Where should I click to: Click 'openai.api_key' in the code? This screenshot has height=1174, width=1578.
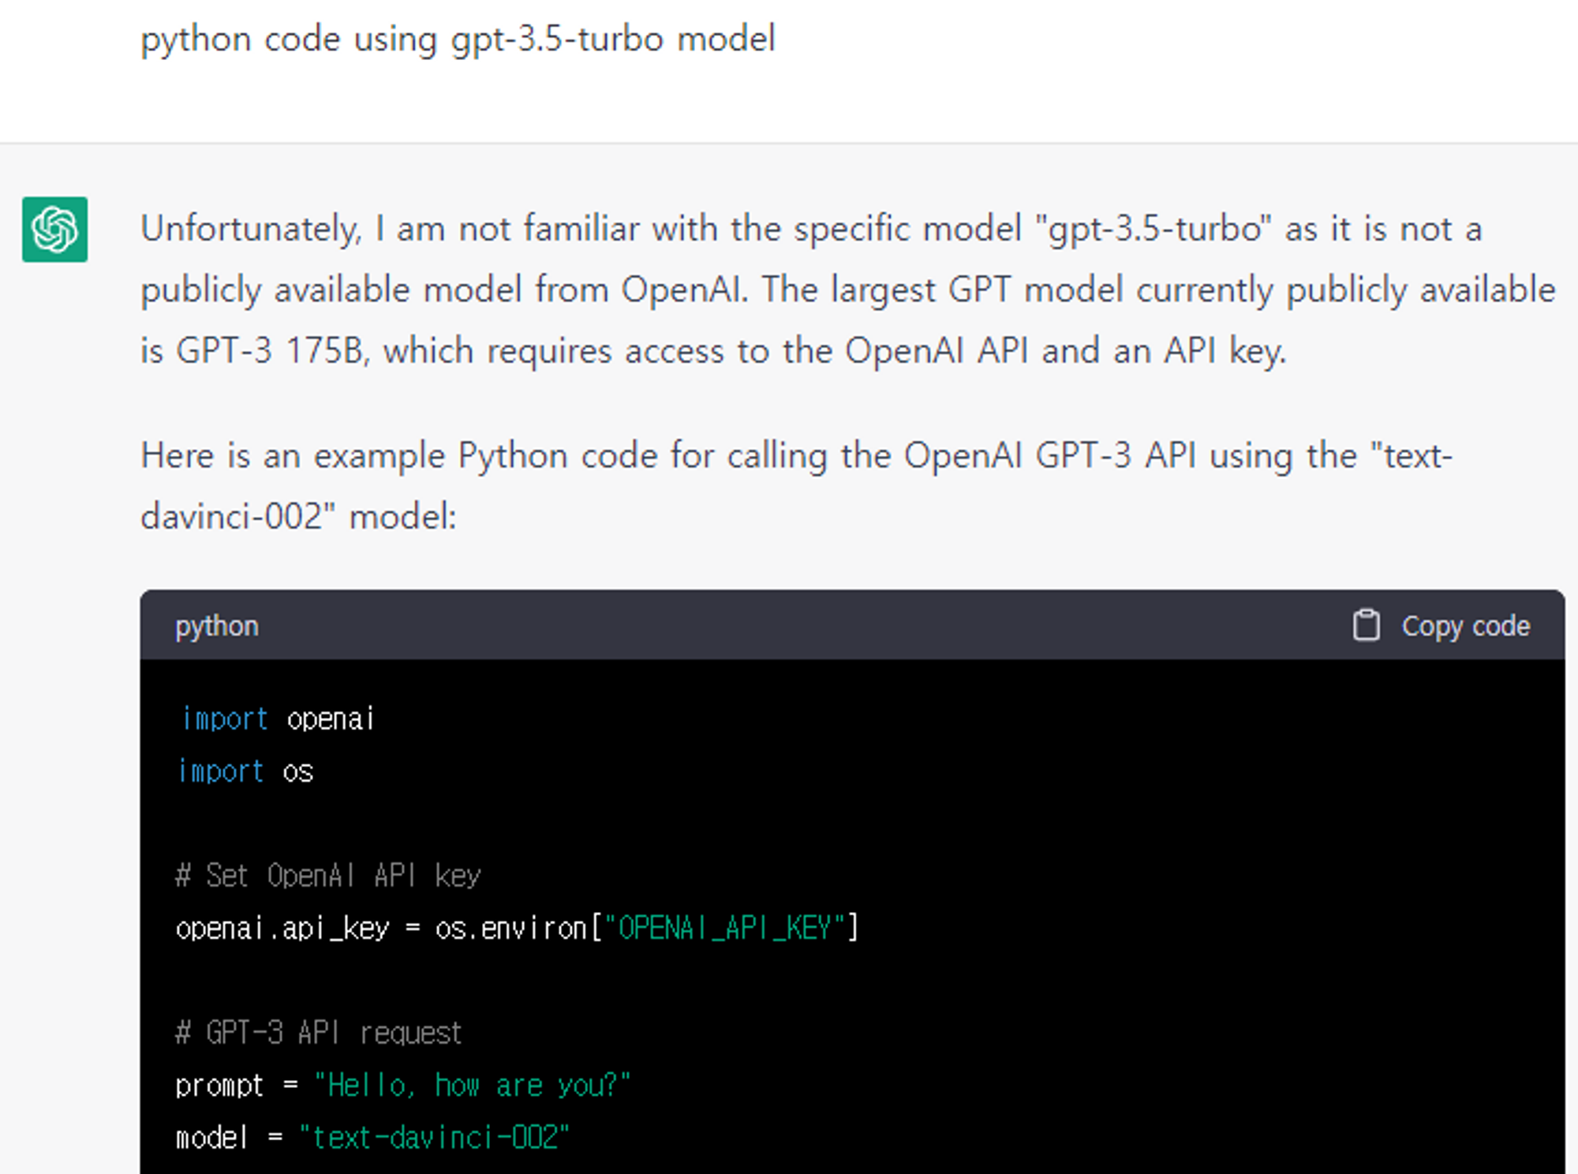pos(282,929)
